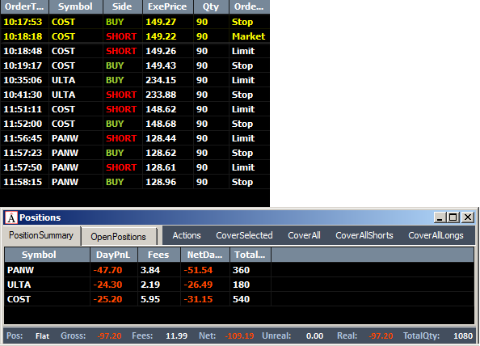Image resolution: width=480 pixels, height=346 pixels.
Task: Click the ExePrice column header
Action: 168,6
